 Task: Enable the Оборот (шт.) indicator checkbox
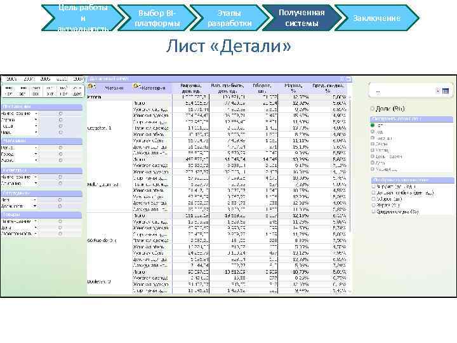tap(373, 199)
